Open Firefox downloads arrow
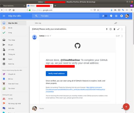The height and width of the screenshot is (113, 134). pyautogui.click(x=112, y=10)
